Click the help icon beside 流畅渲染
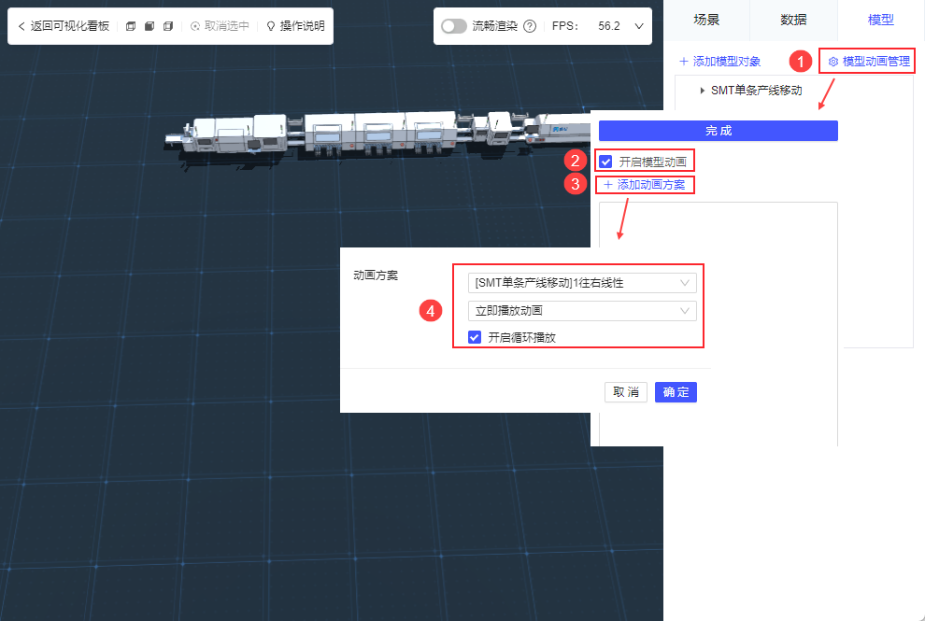 point(530,26)
